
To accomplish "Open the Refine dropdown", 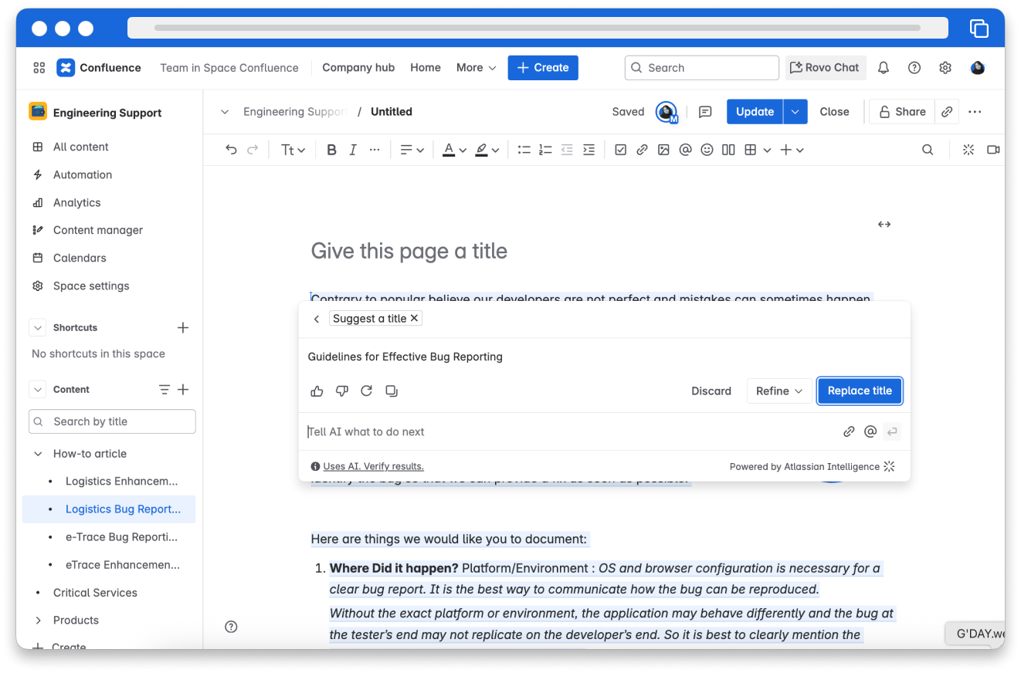I will (x=780, y=391).
